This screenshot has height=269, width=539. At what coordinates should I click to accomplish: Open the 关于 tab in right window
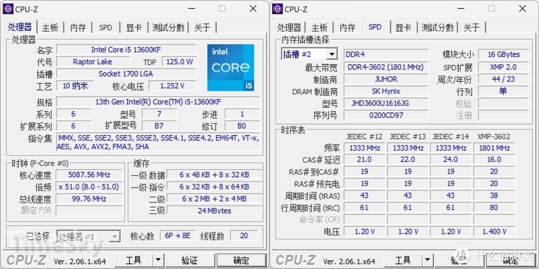472,27
